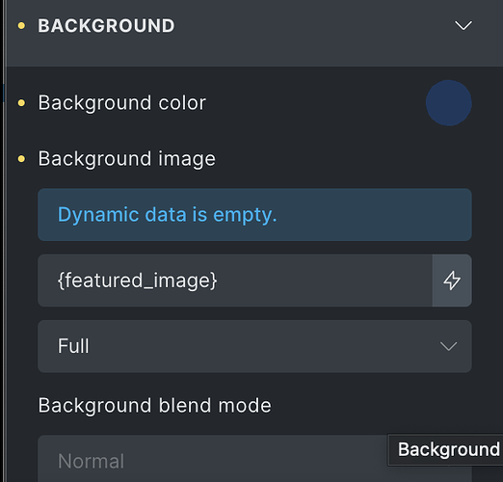
Task: Open the Background color picker swatch
Action: pyautogui.click(x=449, y=103)
